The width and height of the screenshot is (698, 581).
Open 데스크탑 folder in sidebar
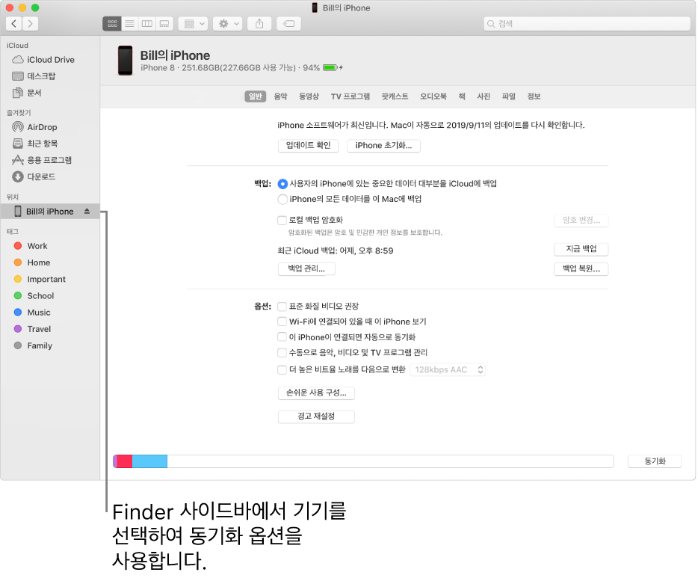pos(50,76)
